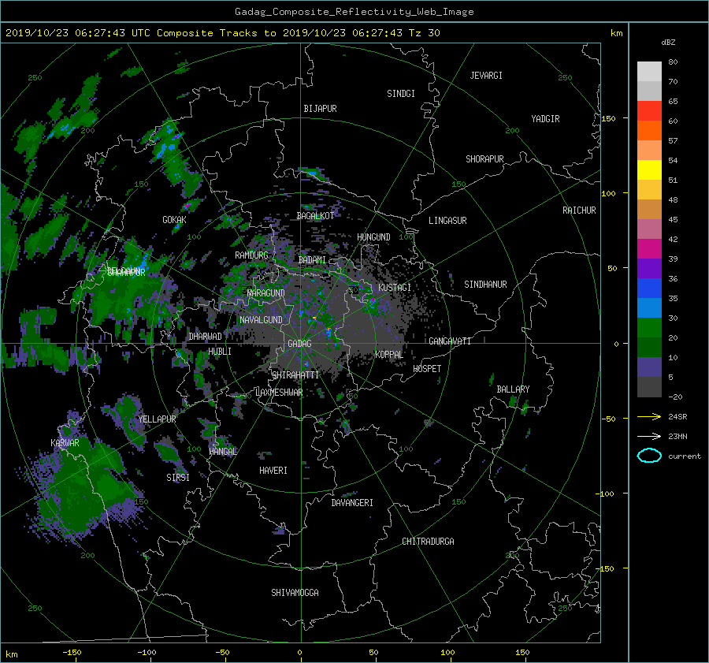Click the KOPPAL label
This screenshot has width=709, height=663.
pos(389,355)
